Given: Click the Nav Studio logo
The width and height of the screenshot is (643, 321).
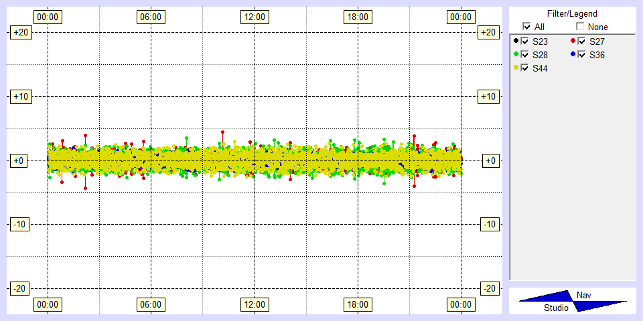Looking at the screenshot, I should 573,302.
